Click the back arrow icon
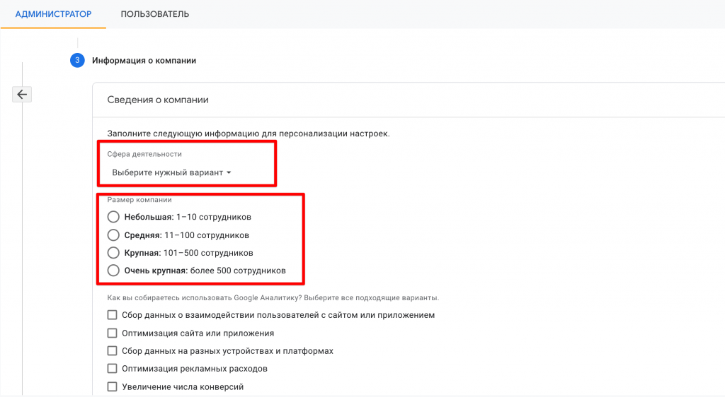 [x=22, y=95]
